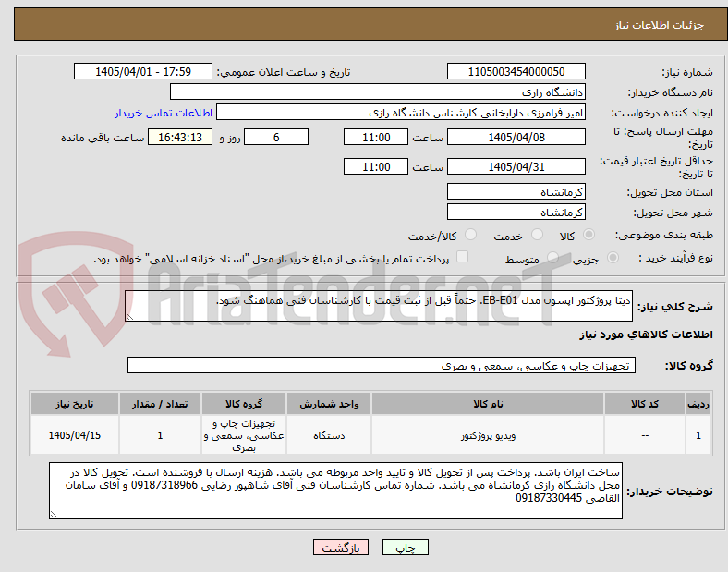Viewport: 728px width, 572px height.
Task: Click the کد کالا column header
Action: [x=645, y=404]
